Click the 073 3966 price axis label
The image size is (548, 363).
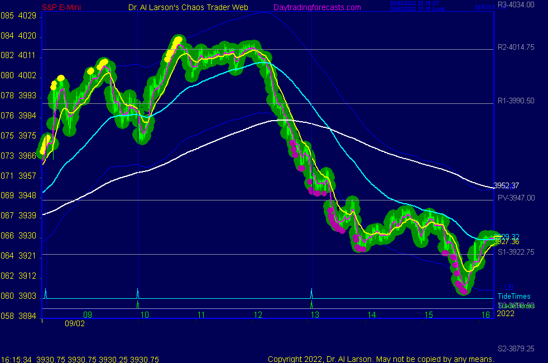pos(18,156)
